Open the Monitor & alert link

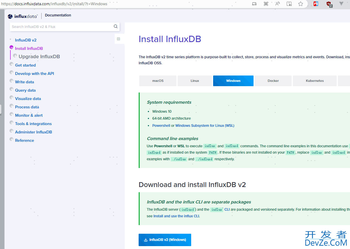click(29, 115)
